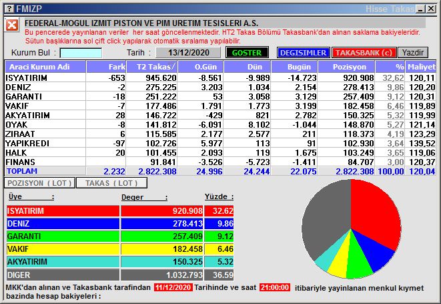Click the cyan AKYATIRIM legend bar

tap(63, 262)
